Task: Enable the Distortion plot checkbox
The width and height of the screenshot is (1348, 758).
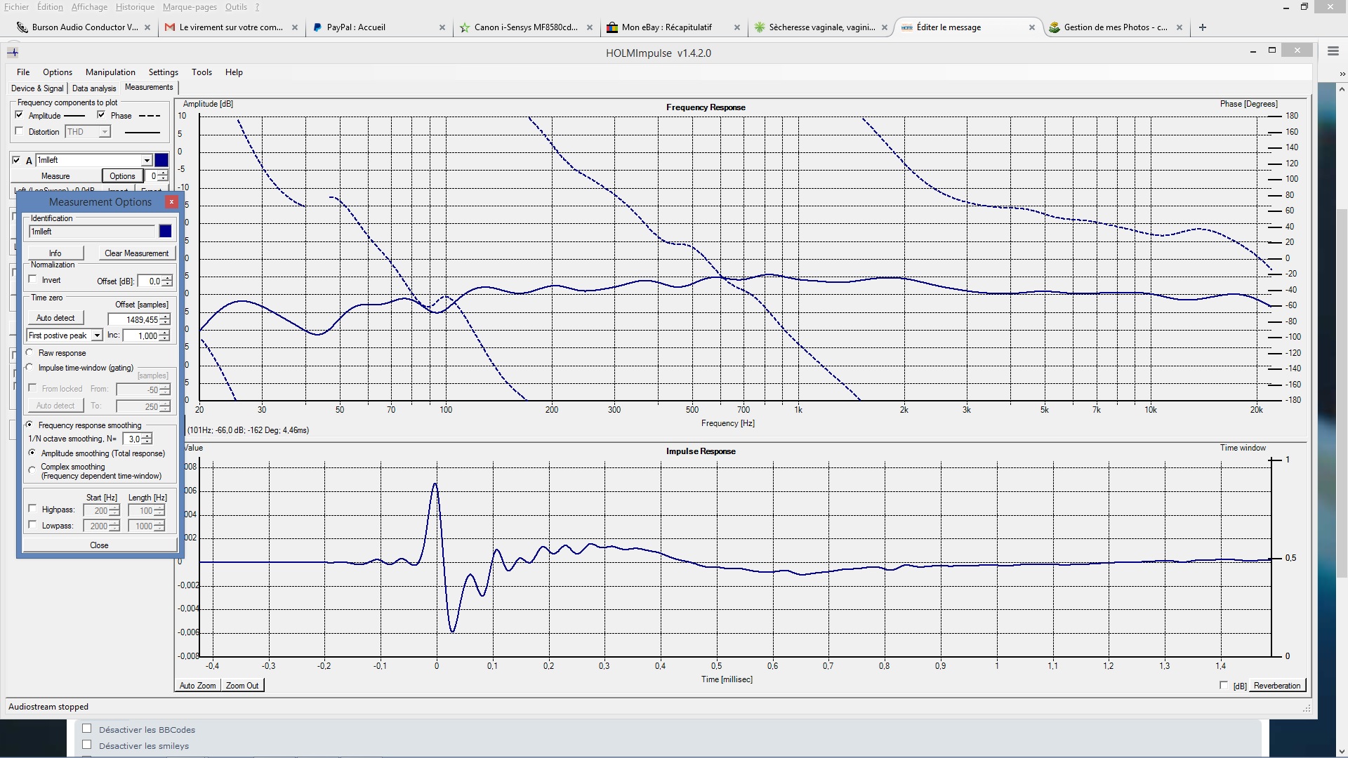Action: pos(19,131)
